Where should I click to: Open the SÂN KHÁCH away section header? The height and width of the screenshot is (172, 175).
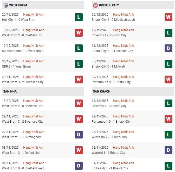101,91
